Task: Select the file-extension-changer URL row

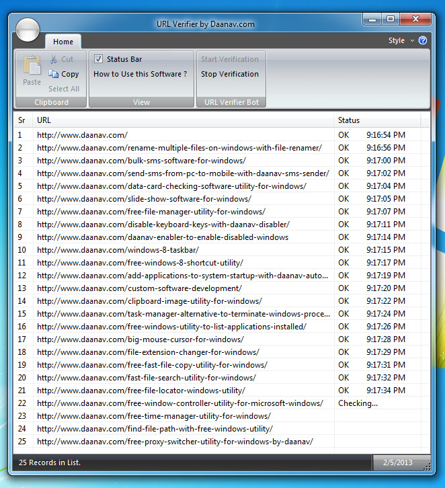Action: [222, 352]
